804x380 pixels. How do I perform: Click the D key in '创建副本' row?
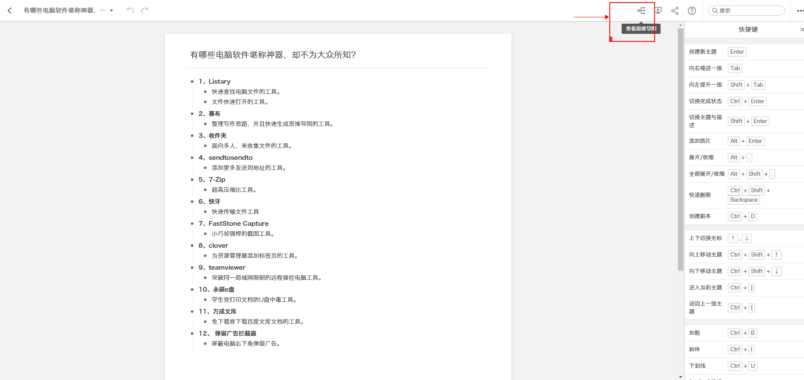753,216
